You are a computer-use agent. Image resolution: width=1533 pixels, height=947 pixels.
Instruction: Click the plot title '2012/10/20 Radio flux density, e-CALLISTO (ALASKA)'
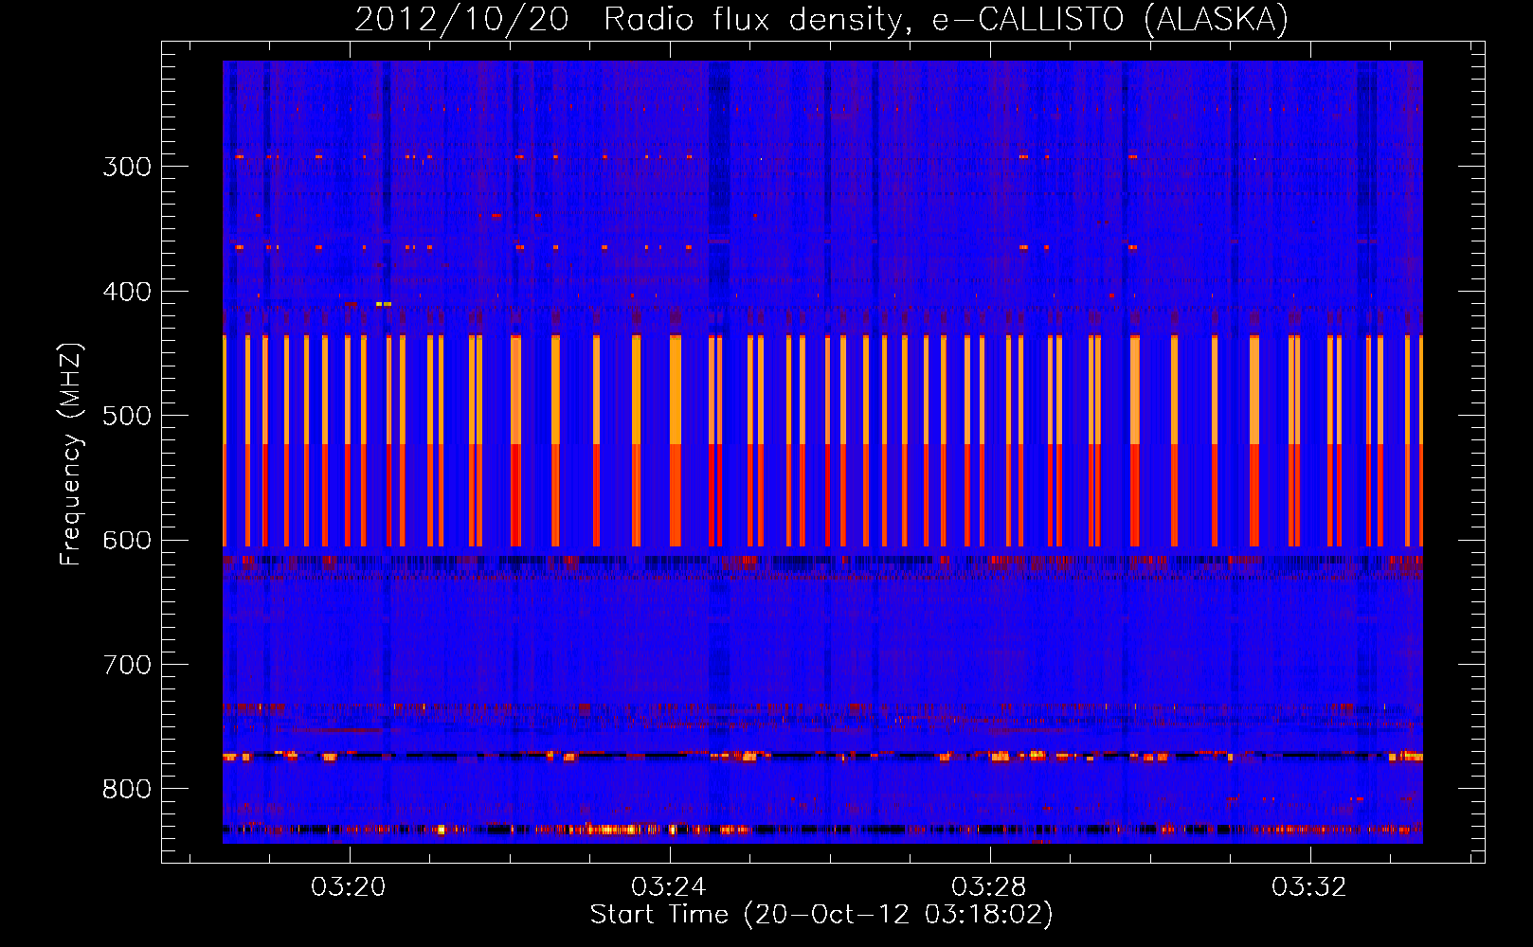pos(821,20)
